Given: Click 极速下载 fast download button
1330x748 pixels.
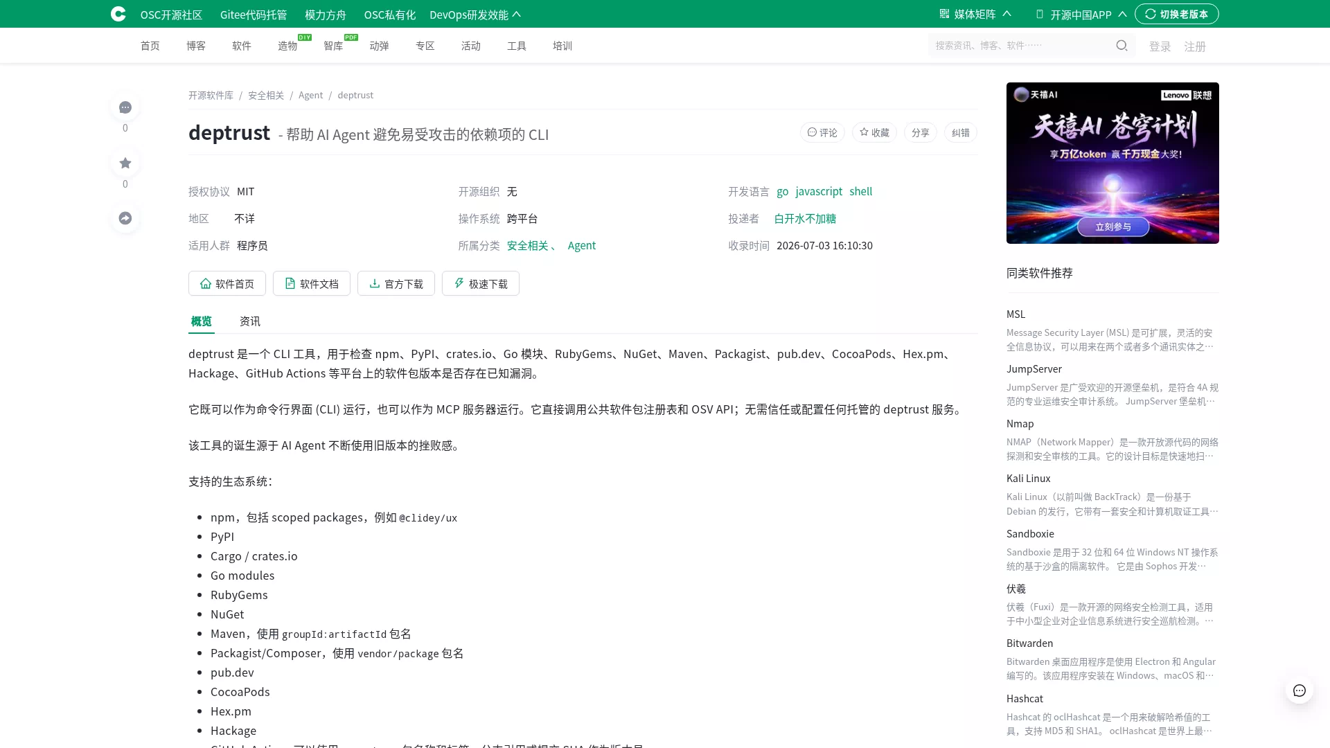Looking at the screenshot, I should (481, 283).
